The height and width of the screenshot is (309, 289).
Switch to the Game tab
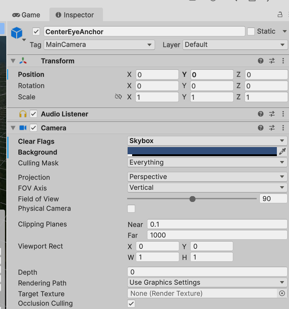tap(26, 15)
